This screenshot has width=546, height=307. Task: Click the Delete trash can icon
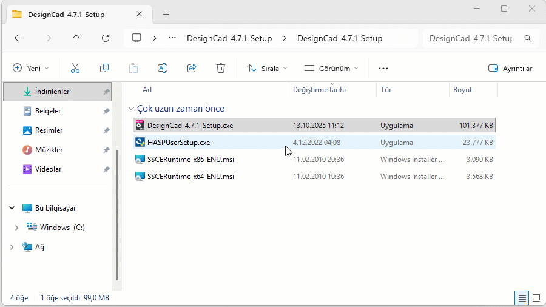(x=221, y=68)
